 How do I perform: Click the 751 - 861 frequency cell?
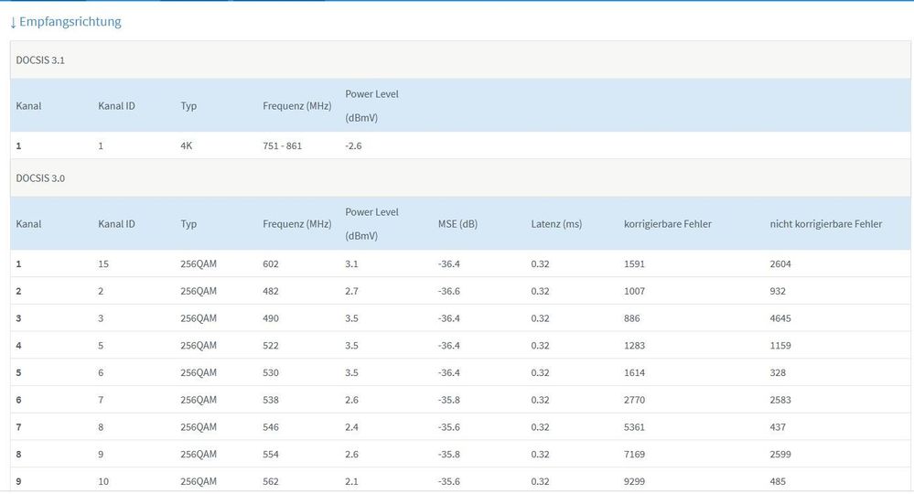pos(282,146)
